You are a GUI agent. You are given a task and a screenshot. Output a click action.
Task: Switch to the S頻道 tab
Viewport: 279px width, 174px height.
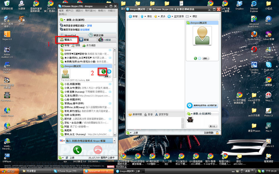coord(107,40)
